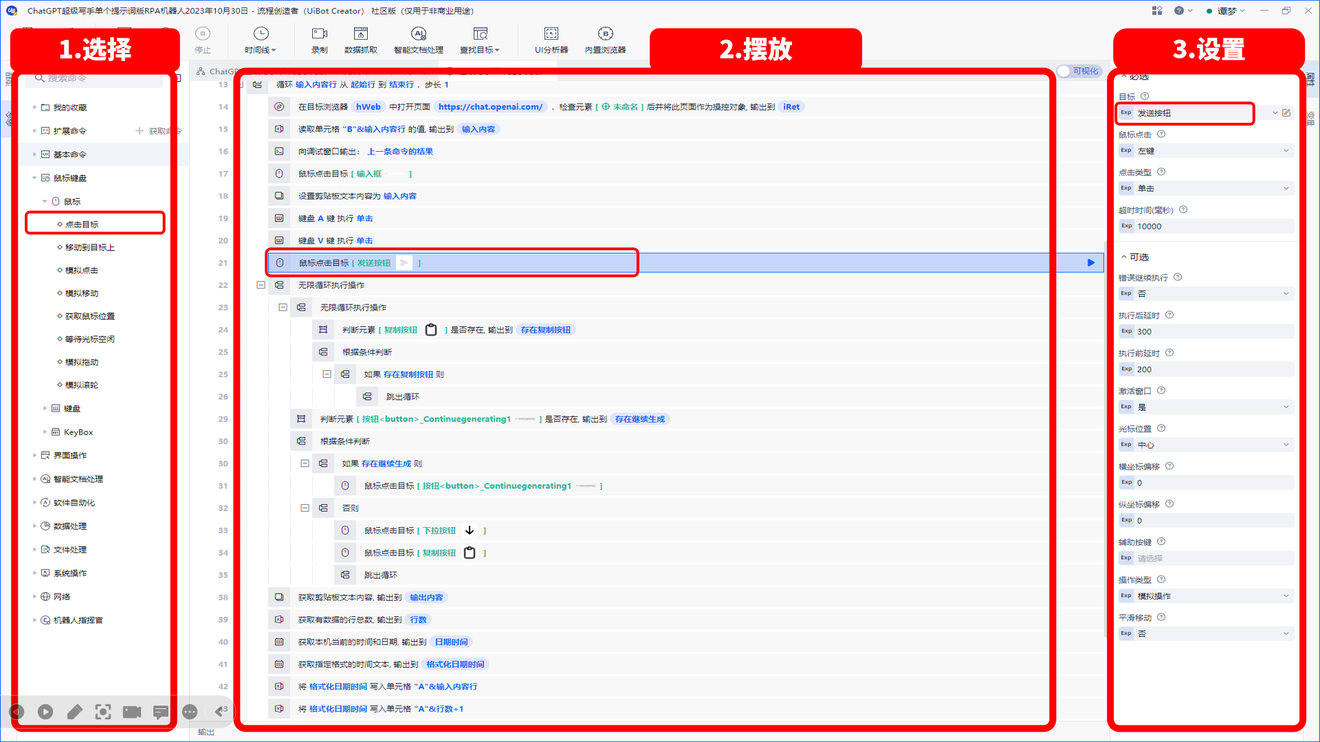Screen dimensions: 1320x742
Task: Open the 机器人指挥官 category
Action: [x=78, y=620]
